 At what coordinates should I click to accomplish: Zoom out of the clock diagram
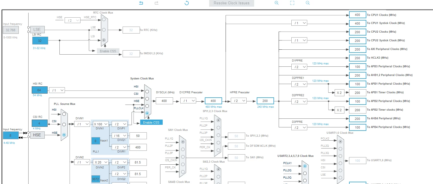click(x=308, y=3)
